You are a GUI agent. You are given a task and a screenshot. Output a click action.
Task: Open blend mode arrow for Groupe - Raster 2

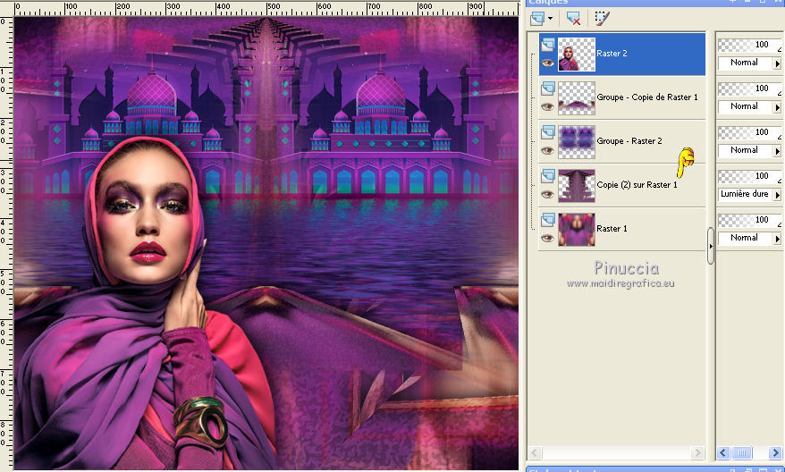click(x=778, y=151)
